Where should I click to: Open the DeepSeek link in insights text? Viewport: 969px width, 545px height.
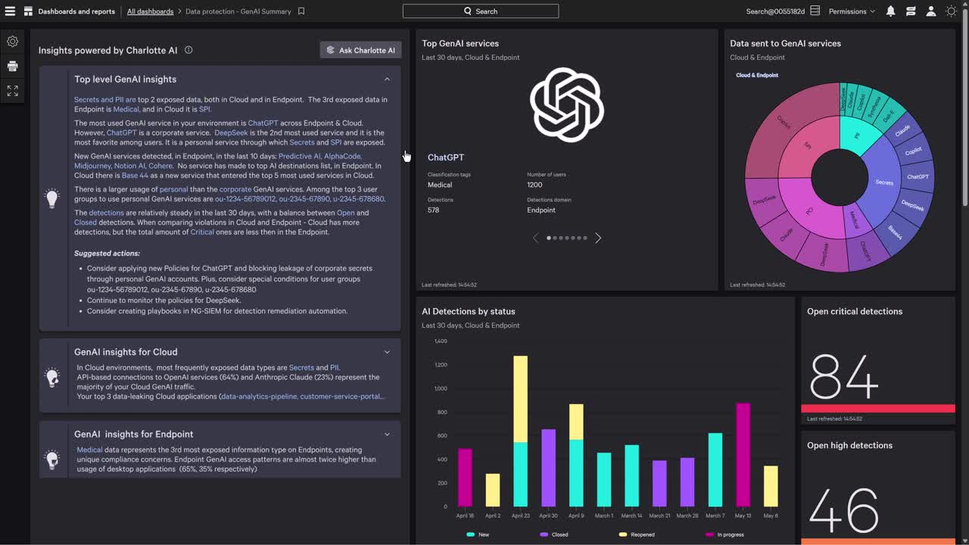point(231,132)
